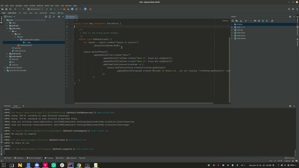The width and height of the screenshot is (299, 168).
Task: Click the green Run button in toolbar
Action: tap(47, 9)
